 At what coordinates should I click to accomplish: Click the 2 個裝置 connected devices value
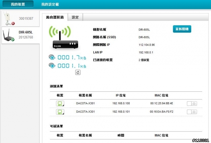(x=144, y=60)
